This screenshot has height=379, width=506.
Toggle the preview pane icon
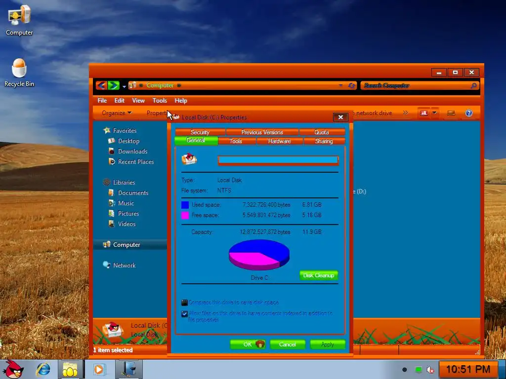(x=451, y=113)
